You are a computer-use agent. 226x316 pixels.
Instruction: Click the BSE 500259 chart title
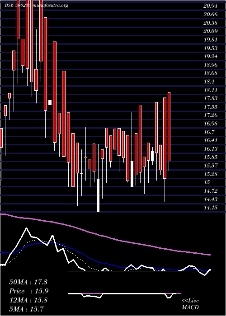pyautogui.click(x=36, y=5)
